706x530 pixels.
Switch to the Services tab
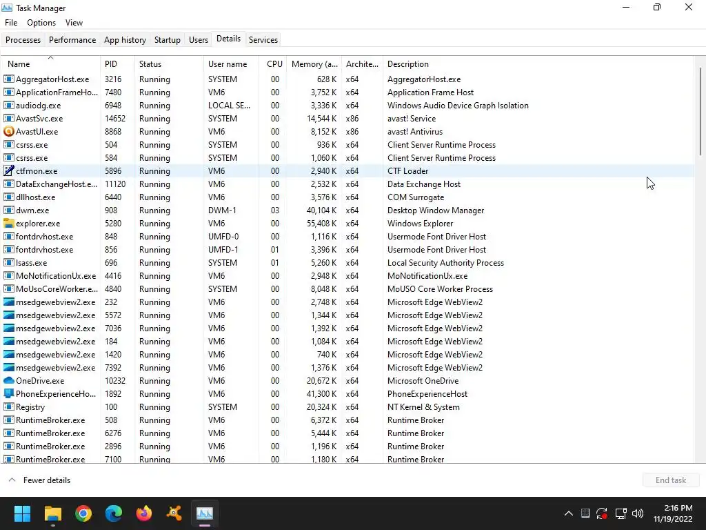263,39
